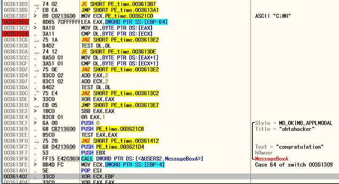The image size is (339, 184).
Task: Click the PUSH EBX instruction
Action: click(93, 153)
